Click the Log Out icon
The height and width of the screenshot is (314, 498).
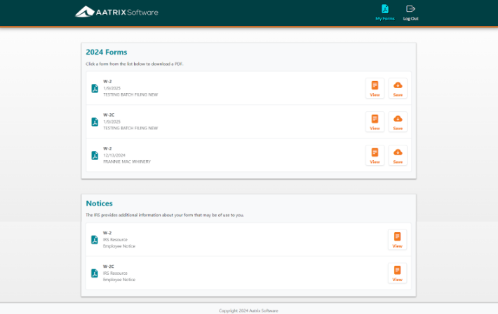click(x=410, y=12)
